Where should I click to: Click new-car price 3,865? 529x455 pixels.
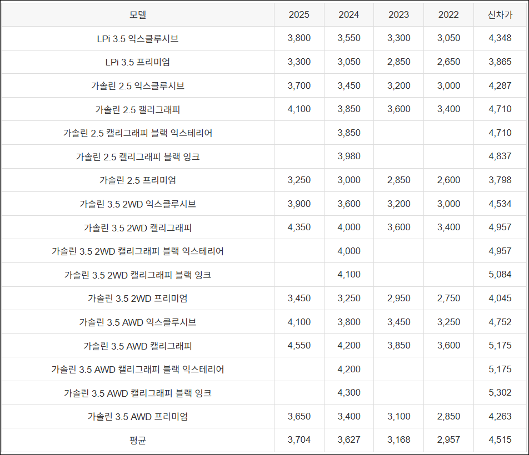click(500, 62)
